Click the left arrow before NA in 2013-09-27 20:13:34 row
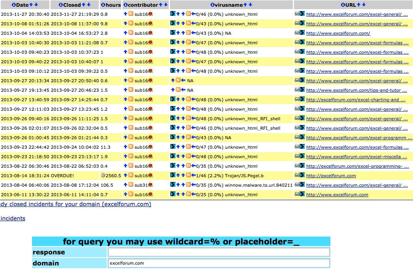413x269 pixels. coord(183,80)
